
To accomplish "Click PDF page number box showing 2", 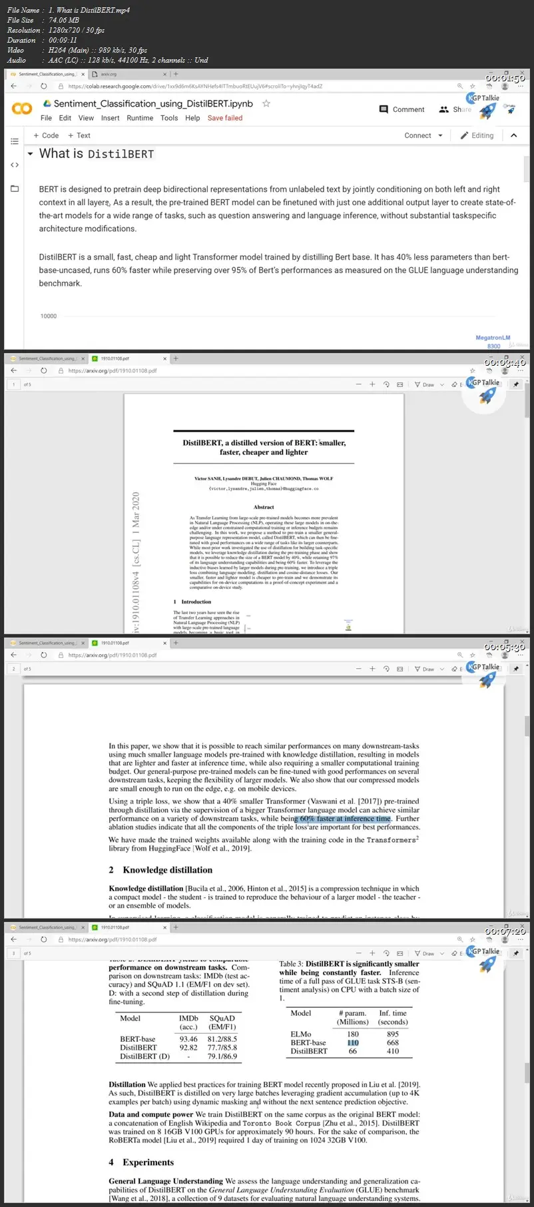I will 13,669.
